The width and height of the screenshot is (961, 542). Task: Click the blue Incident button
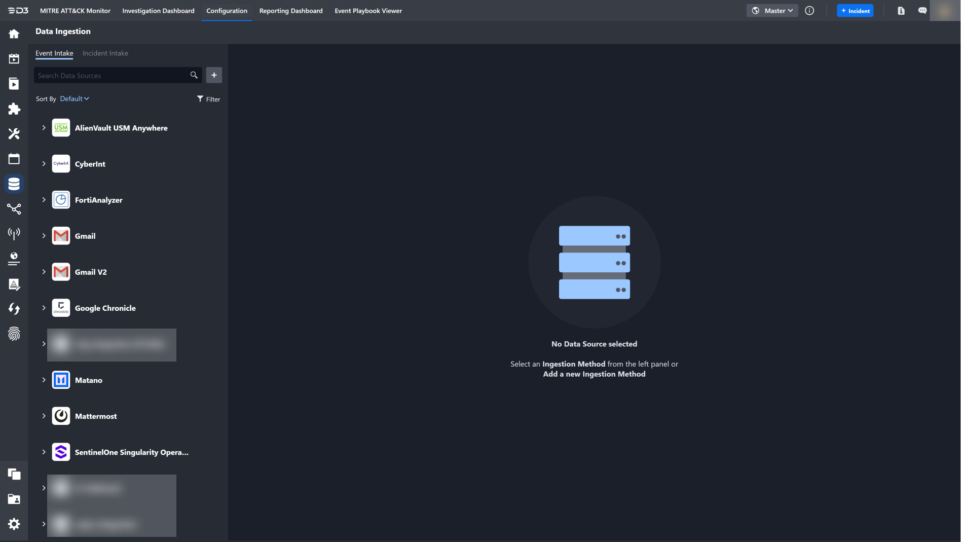[855, 11]
